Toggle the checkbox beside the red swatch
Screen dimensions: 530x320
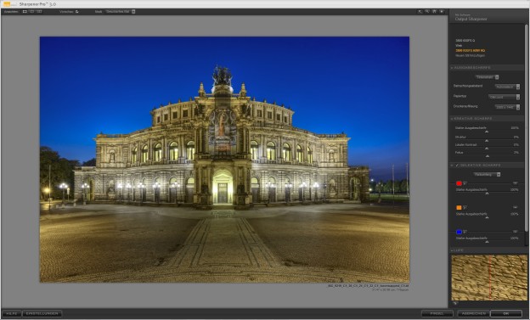pos(465,183)
